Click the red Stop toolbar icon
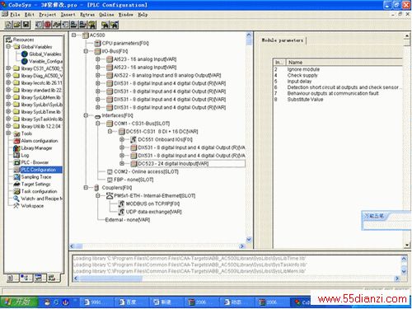 [x=47, y=25]
